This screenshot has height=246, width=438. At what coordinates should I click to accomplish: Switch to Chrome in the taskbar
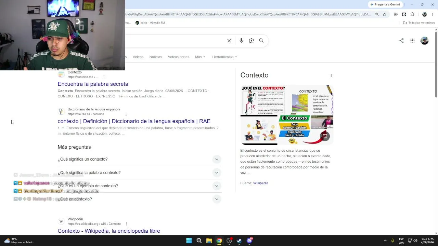coord(219,241)
